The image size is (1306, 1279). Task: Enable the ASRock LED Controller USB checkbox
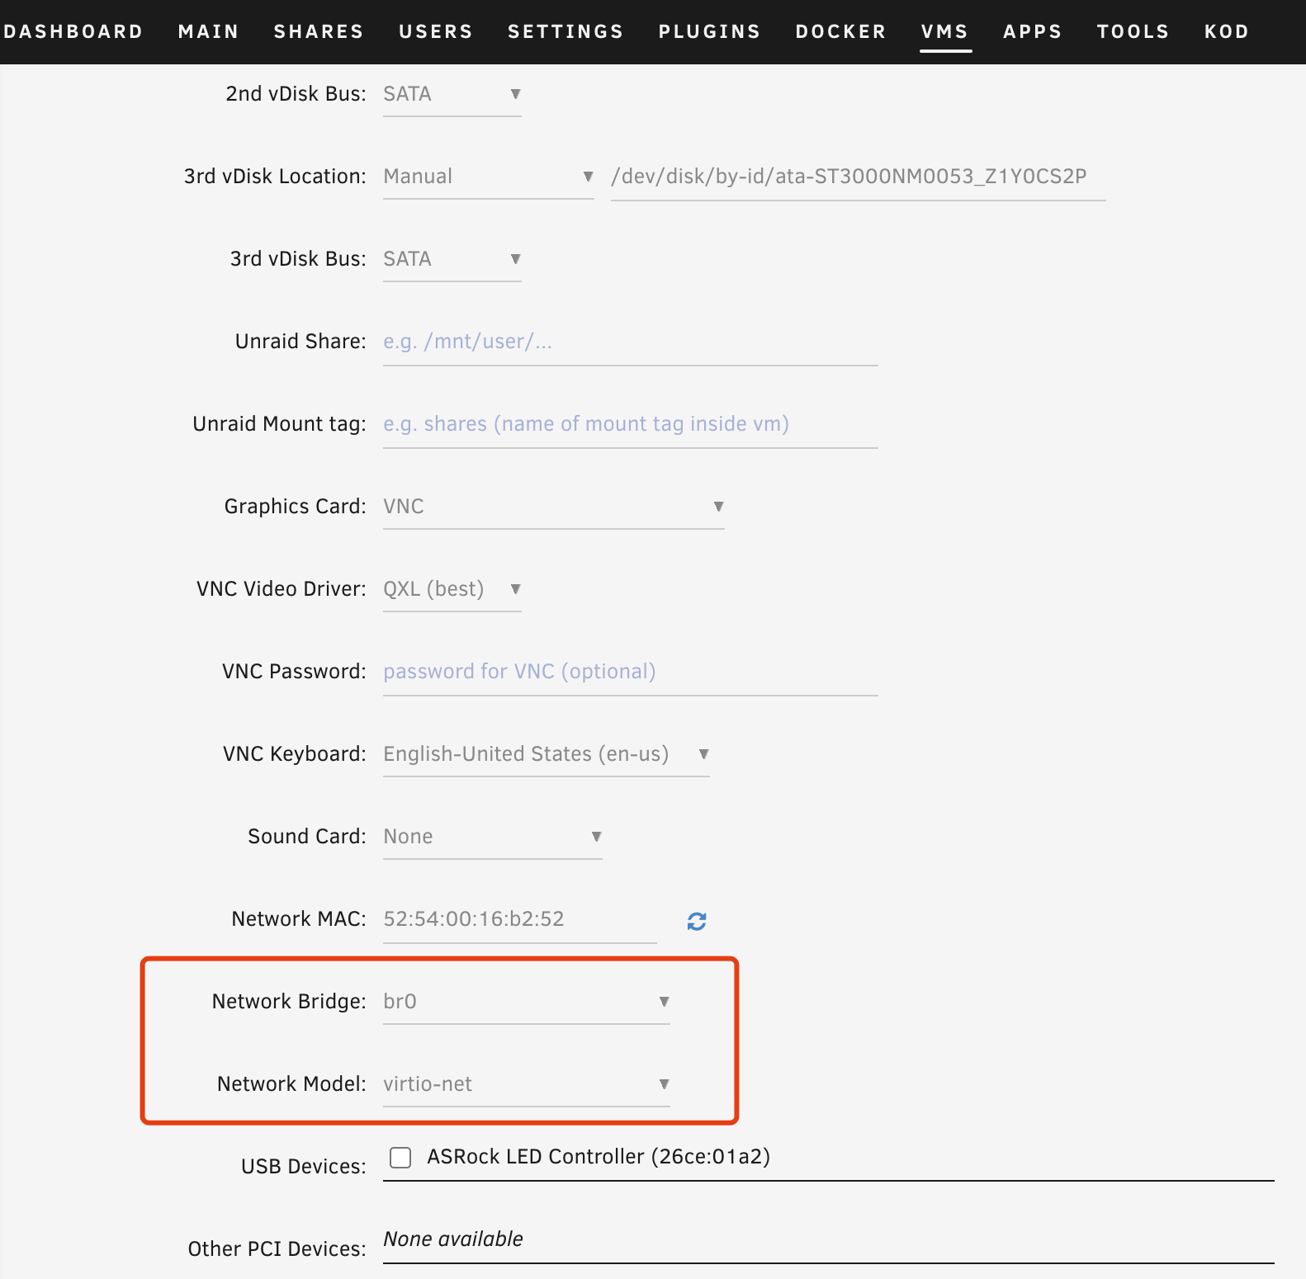pos(401,1158)
